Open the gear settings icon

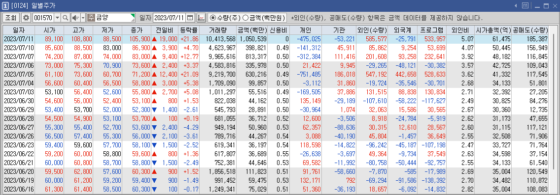click(x=26, y=17)
